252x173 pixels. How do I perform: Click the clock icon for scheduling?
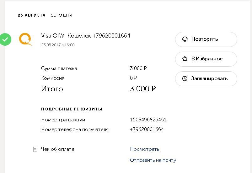185,79
